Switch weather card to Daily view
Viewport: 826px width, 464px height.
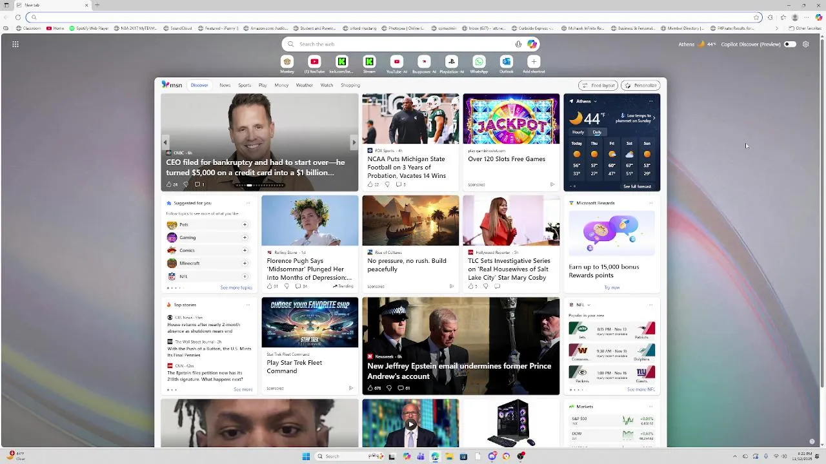(x=597, y=132)
